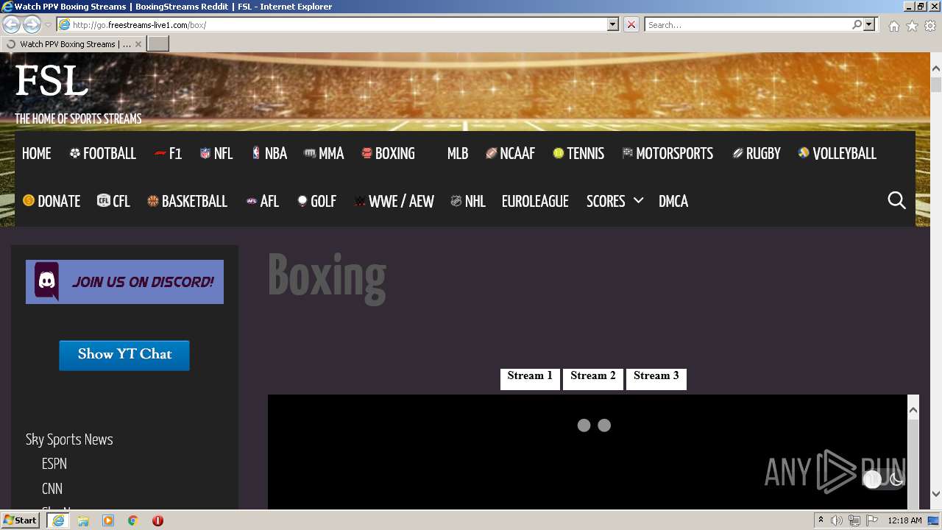Click the search magnifier in IE search box
The image size is (942, 530).
[x=857, y=24]
